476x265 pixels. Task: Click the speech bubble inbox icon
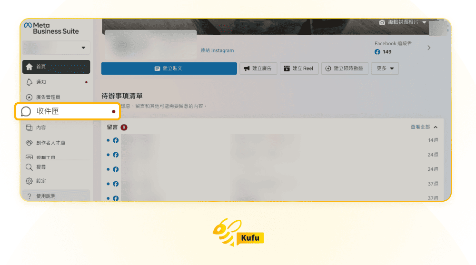(x=26, y=111)
